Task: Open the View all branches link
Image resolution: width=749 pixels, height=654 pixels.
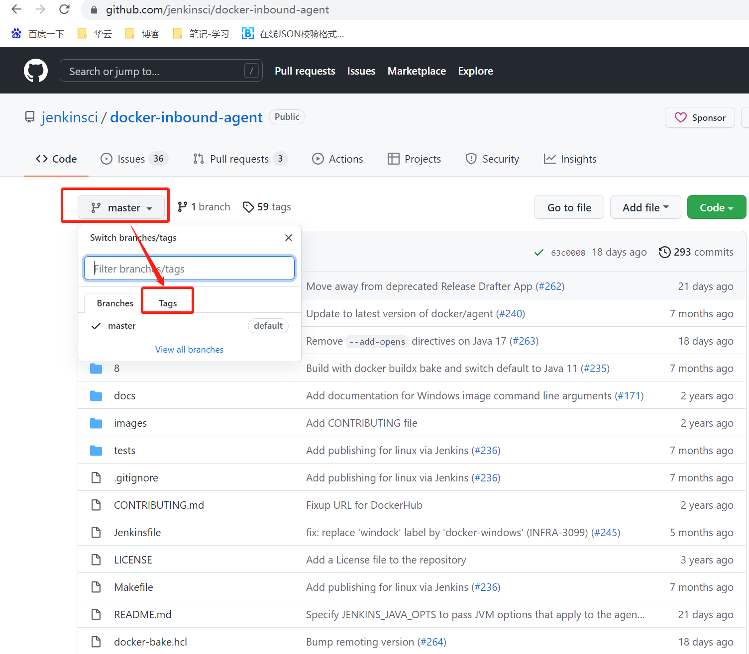Action: [189, 349]
